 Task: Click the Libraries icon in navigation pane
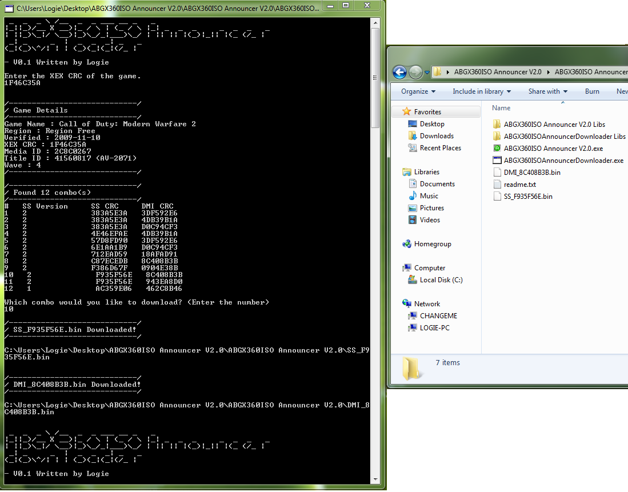coord(406,172)
